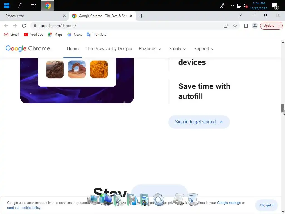Go back to the previous page
285x214 pixels.
click(x=6, y=26)
